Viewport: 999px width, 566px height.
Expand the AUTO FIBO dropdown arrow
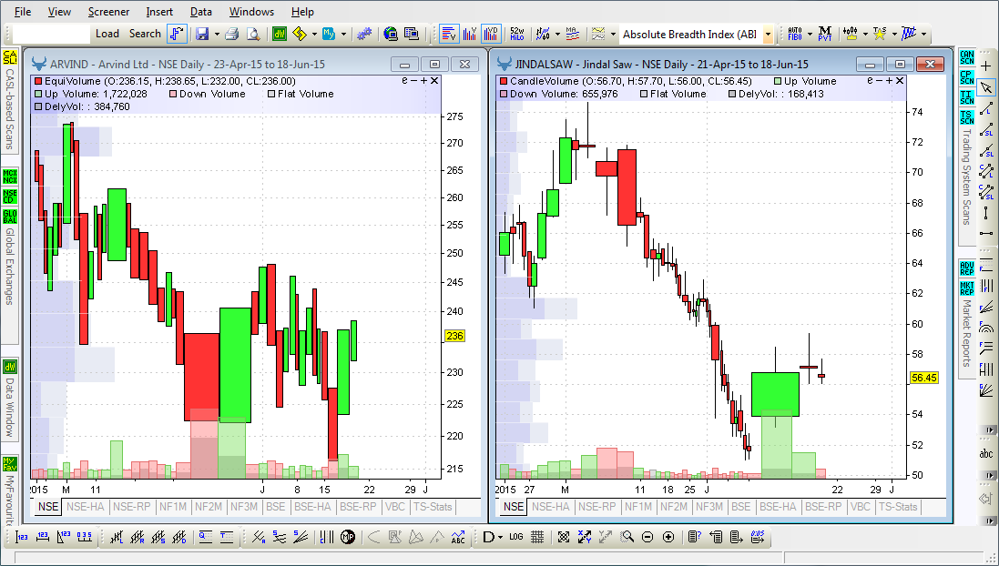point(810,35)
